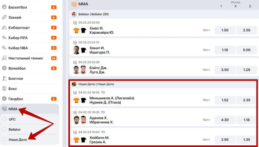Screen dimensions: 259x147
Task: Click the Настольный теннис paddle icon
Action: point(4,58)
